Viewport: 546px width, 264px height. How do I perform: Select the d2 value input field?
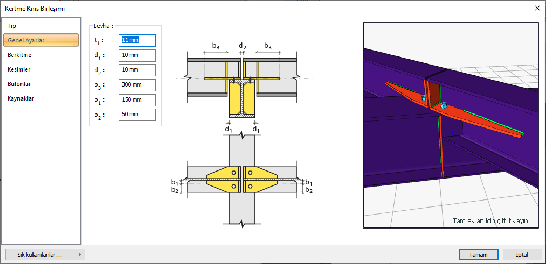click(137, 70)
